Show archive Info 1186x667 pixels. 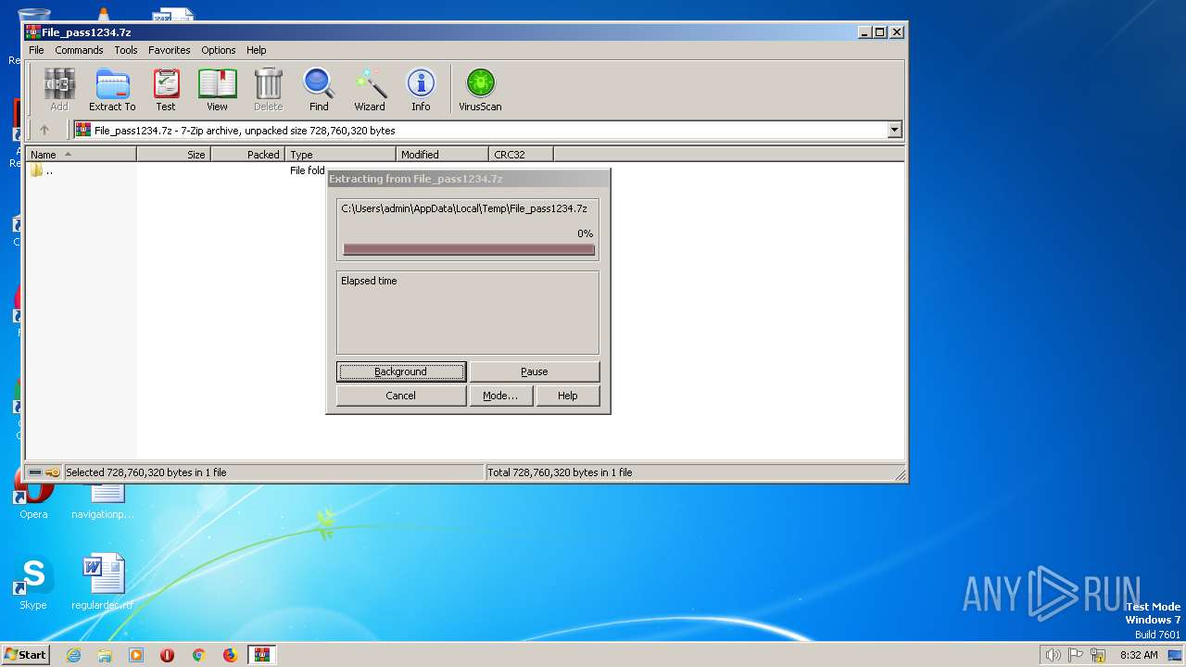421,90
